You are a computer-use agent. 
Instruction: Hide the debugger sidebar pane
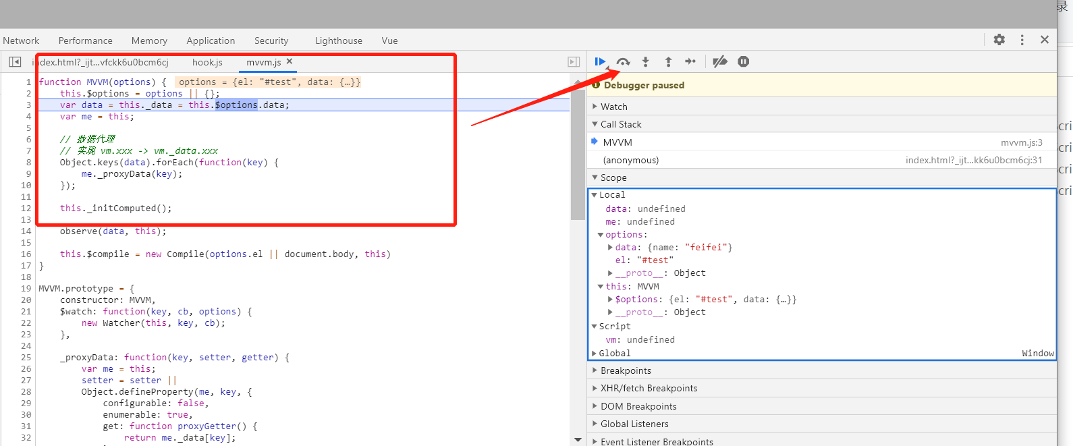574,61
